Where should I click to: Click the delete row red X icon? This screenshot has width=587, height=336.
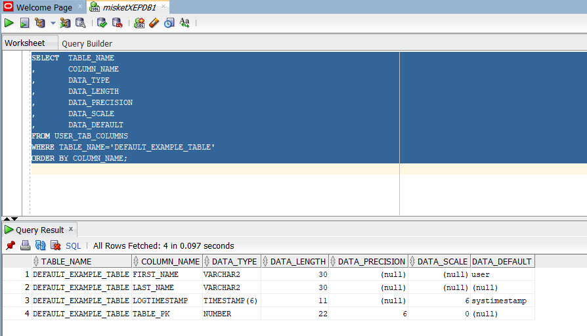[55, 245]
